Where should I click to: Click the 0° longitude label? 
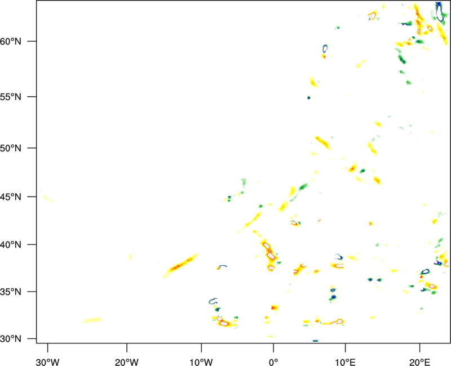273,362
